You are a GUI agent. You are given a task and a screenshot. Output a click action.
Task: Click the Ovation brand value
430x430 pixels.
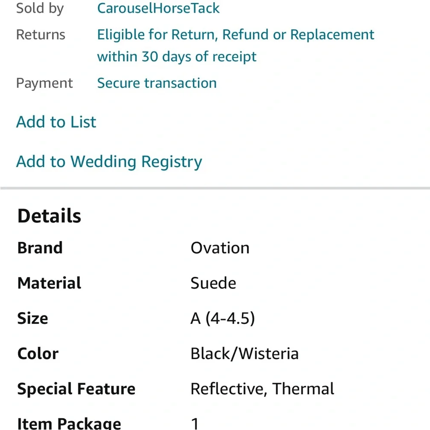(220, 248)
